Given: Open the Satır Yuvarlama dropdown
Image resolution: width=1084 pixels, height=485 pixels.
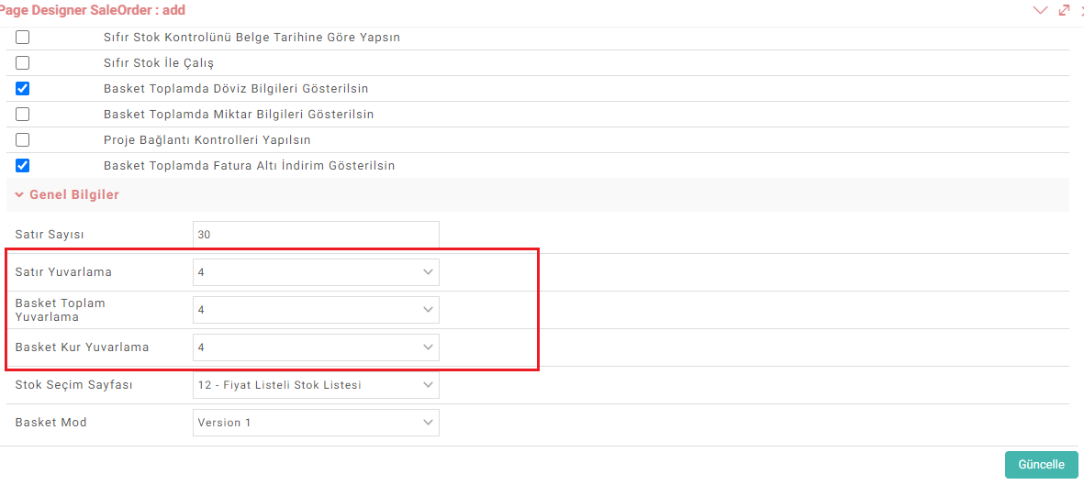Looking at the screenshot, I should pos(316,272).
